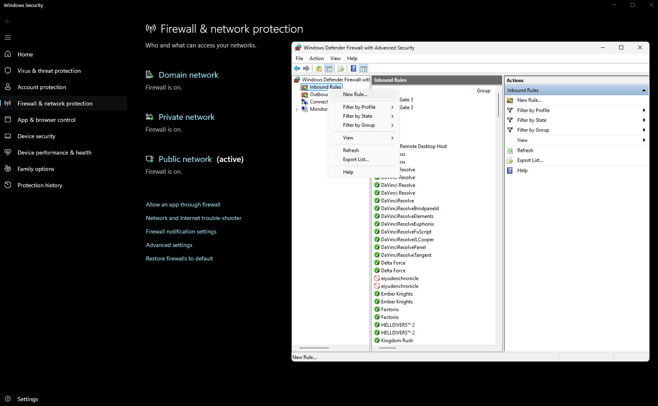Toggle the Show/Hide Console Tree toolbar icon

pos(329,69)
